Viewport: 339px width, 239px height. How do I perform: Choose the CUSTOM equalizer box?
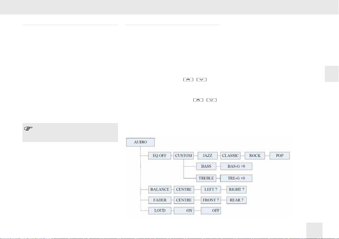[x=183, y=156]
